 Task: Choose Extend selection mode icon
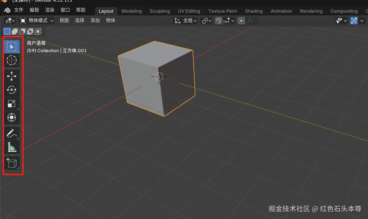tap(15, 31)
